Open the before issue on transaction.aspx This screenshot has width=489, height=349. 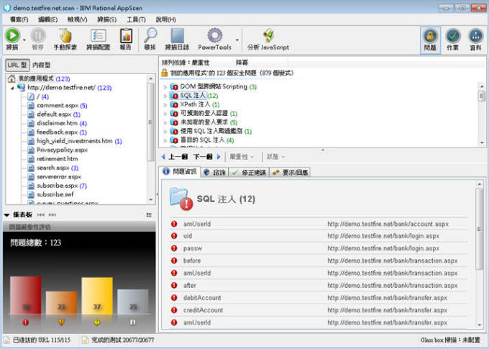coord(318,260)
